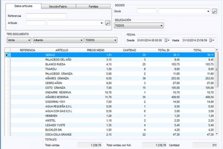Select the TXAKOLI row

click(113, 69)
